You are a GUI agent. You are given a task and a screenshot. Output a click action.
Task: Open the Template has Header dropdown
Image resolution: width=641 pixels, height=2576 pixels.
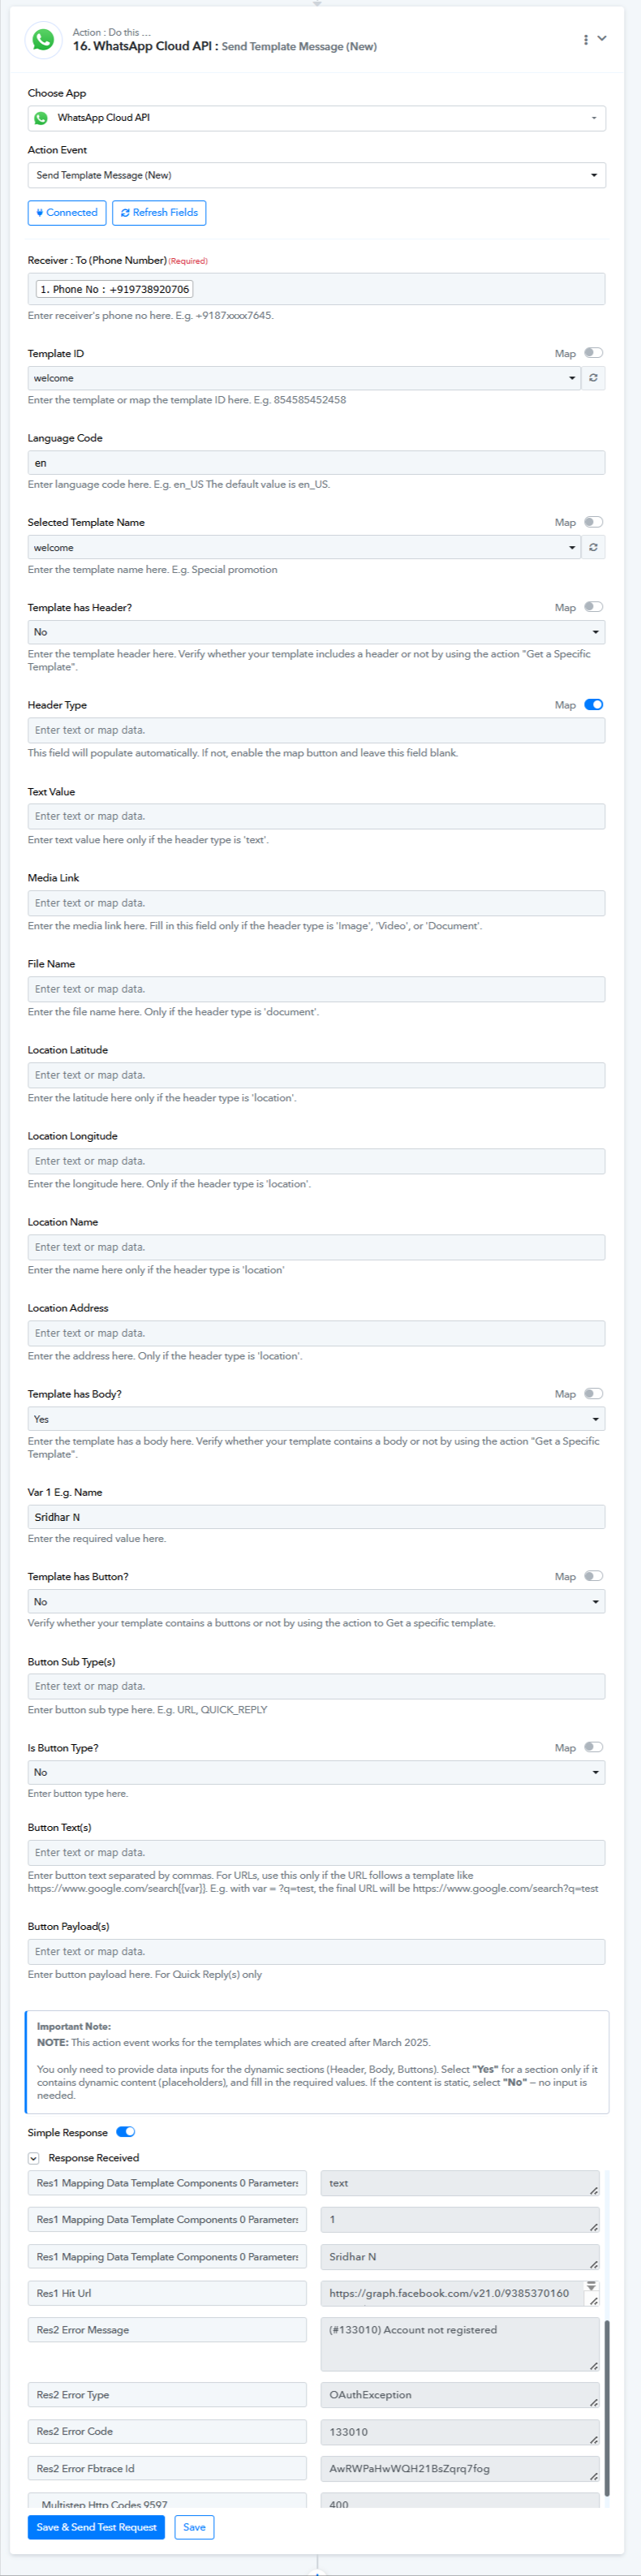pyautogui.click(x=316, y=632)
